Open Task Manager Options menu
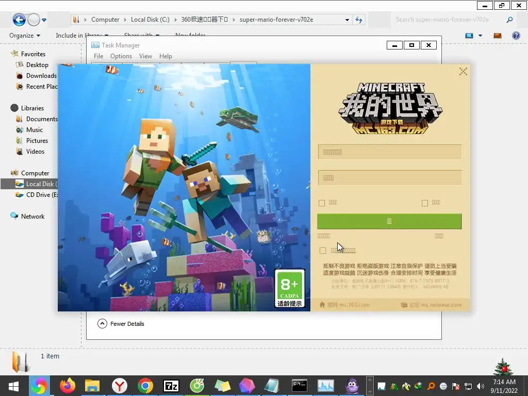Screen dimensions: 528x396 [121, 56]
